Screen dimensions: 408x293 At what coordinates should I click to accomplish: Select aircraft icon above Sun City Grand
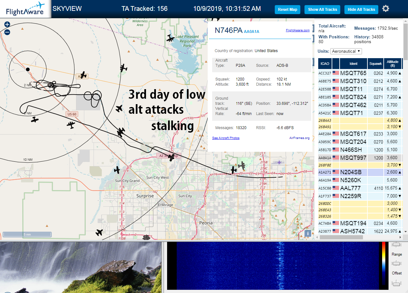tap(117, 170)
